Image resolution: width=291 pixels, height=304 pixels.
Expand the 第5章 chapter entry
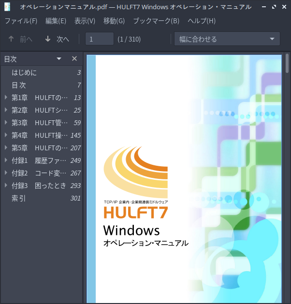(6, 148)
